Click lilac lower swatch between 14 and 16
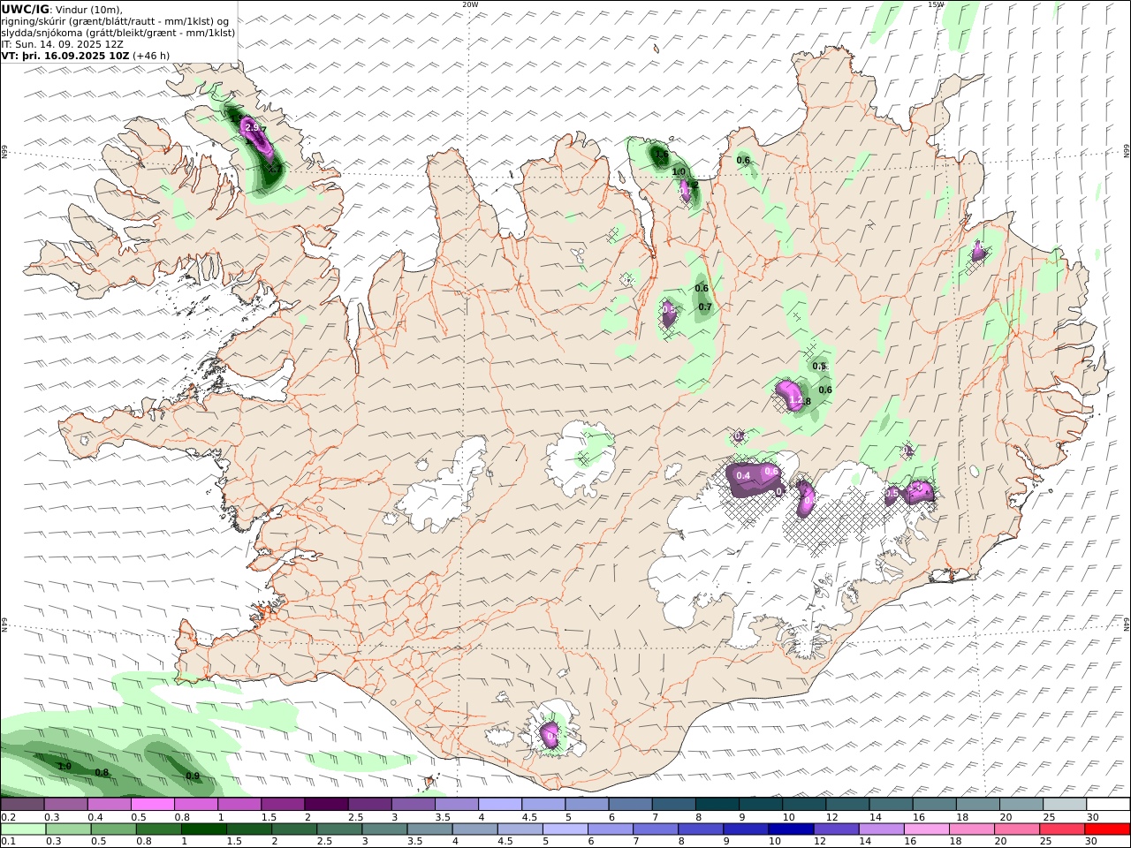Screen dimensions: 1131x848 pyautogui.click(x=882, y=829)
